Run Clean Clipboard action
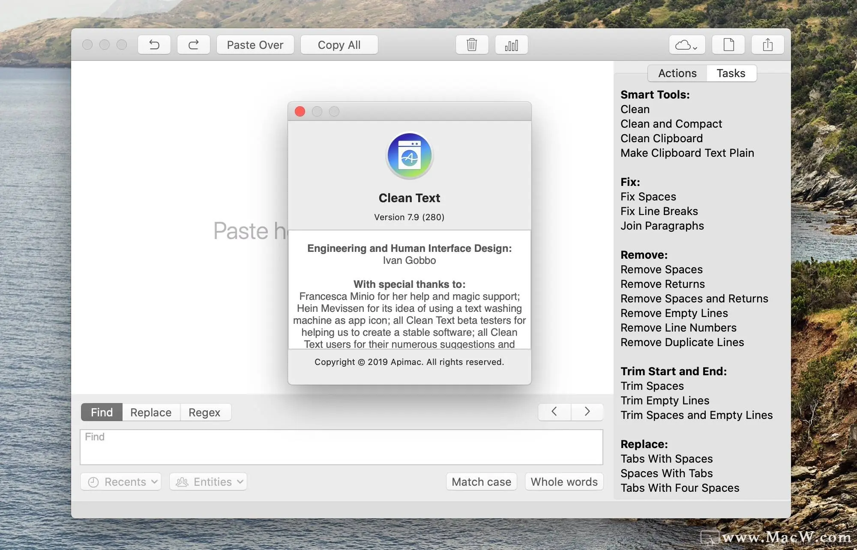Image resolution: width=857 pixels, height=550 pixels. pos(662,138)
